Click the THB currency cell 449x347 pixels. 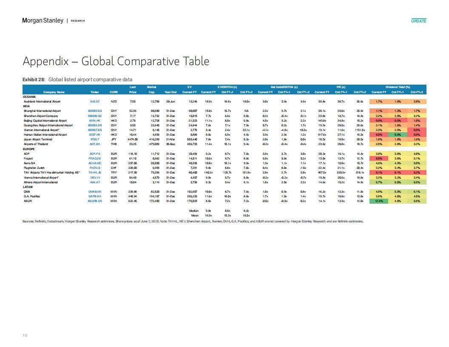click(114, 144)
